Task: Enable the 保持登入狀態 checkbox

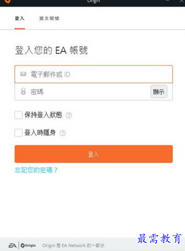Action: pyautogui.click(x=18, y=115)
